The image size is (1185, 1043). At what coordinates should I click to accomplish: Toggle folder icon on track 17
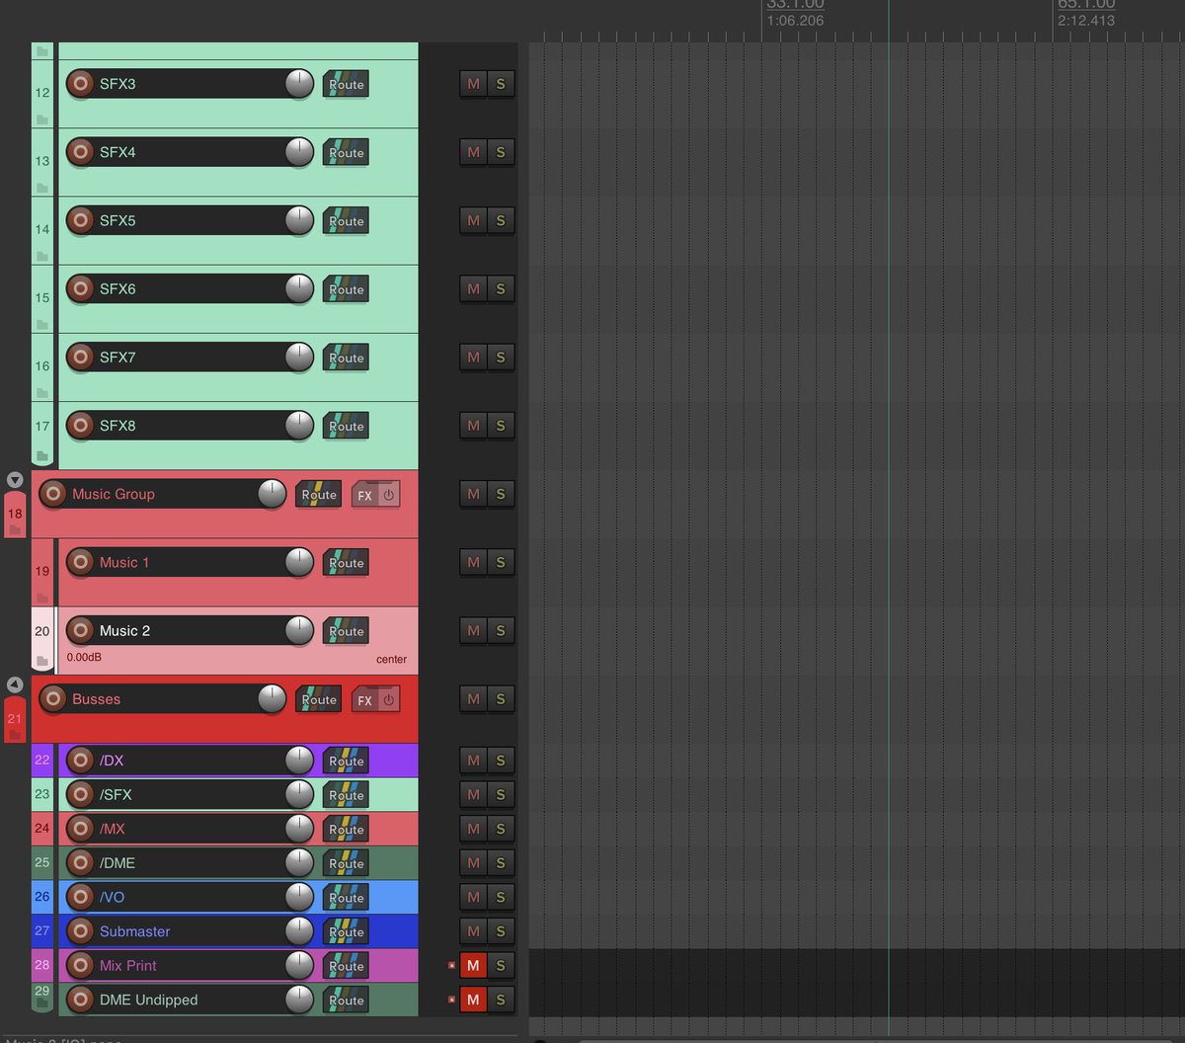(x=41, y=456)
